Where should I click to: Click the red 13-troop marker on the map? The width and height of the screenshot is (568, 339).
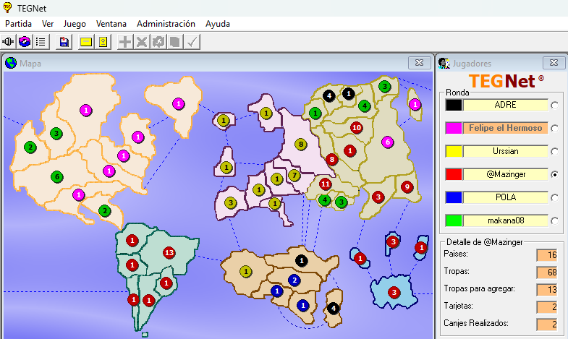pyautogui.click(x=169, y=252)
